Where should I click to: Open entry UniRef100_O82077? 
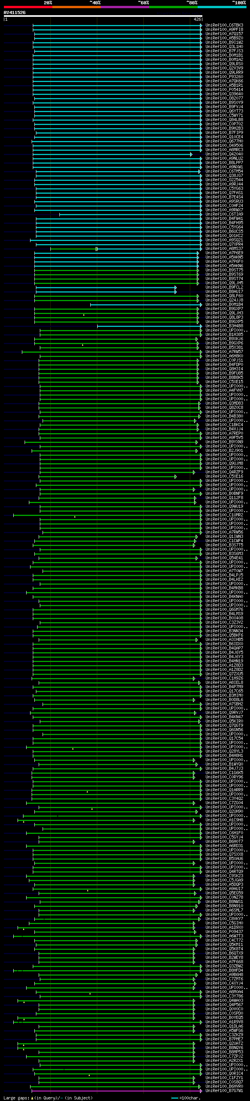pos(224,98)
